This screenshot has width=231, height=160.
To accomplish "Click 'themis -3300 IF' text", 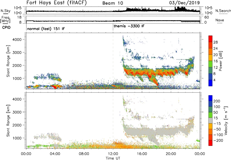I will (x=129, y=26).
